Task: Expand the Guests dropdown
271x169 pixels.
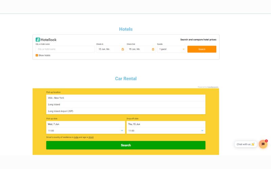Action: click(171, 49)
